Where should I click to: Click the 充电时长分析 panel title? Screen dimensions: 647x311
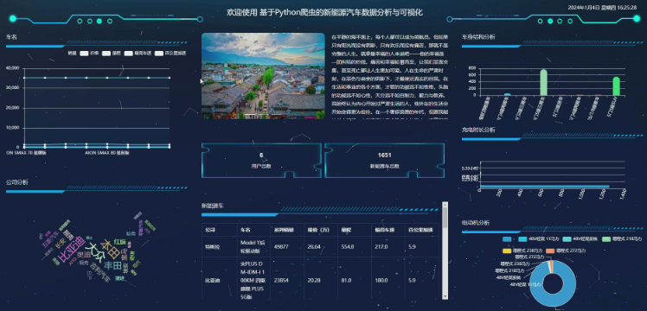pyautogui.click(x=478, y=130)
